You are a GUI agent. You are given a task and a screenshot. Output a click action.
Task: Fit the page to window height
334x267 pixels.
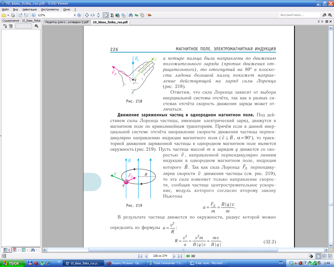[x=98, y=15]
